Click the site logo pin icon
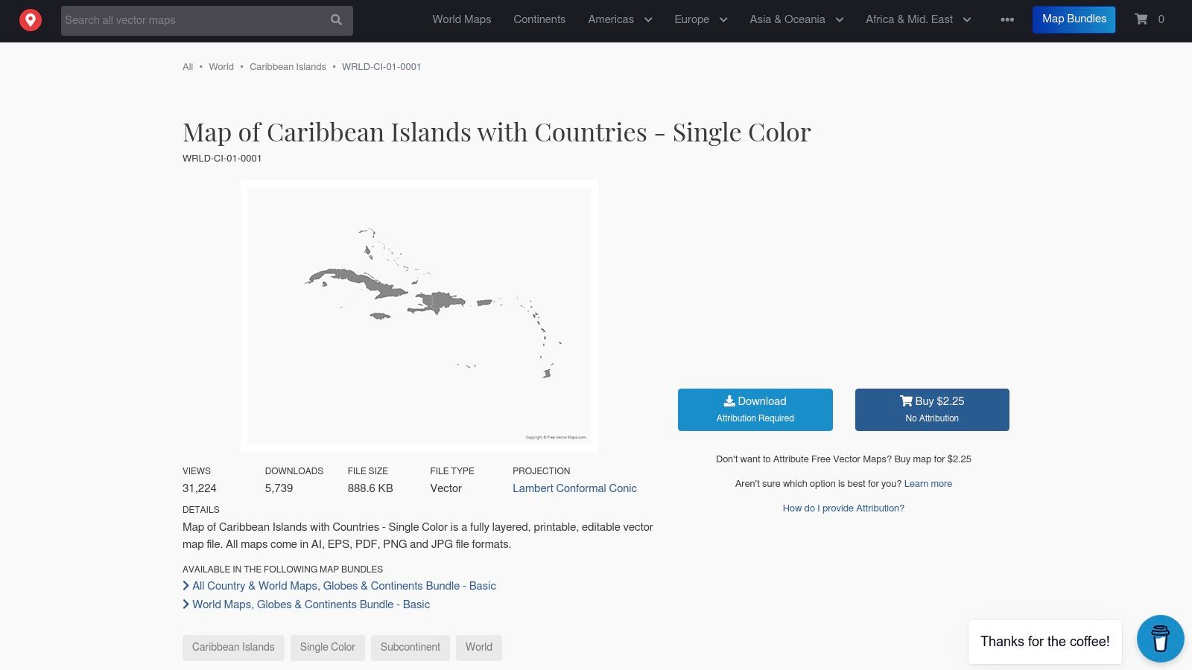This screenshot has height=670, width=1192. coord(31,19)
